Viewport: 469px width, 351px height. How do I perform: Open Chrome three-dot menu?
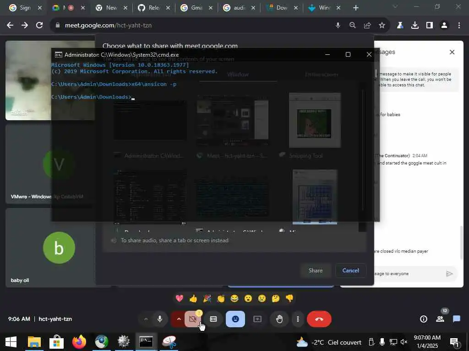[x=459, y=26]
